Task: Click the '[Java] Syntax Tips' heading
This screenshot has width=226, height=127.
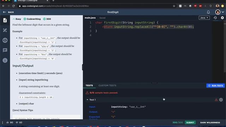Action: pos(23,110)
